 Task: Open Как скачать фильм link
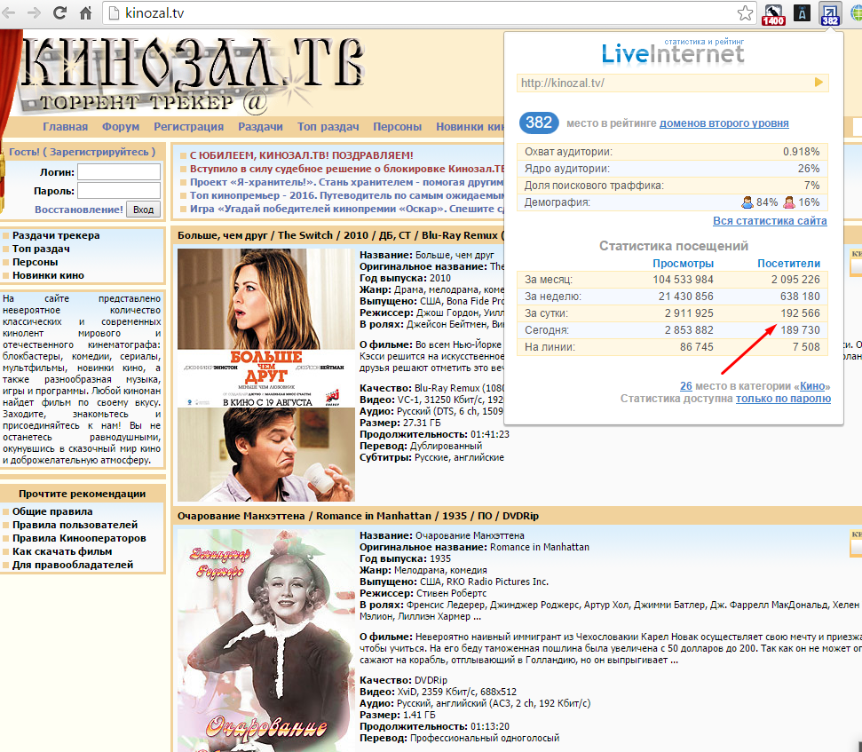pyautogui.click(x=62, y=551)
